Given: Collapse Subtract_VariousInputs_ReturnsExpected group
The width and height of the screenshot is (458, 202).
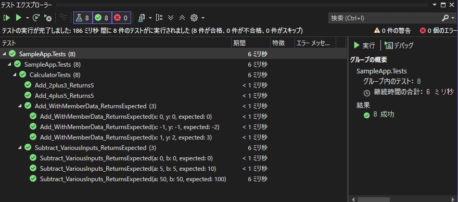Looking at the screenshot, I should 20,148.
